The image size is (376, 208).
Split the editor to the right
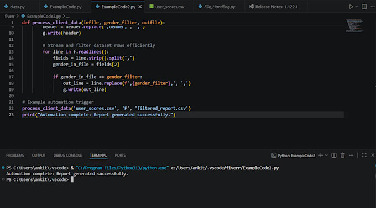pos(364,7)
